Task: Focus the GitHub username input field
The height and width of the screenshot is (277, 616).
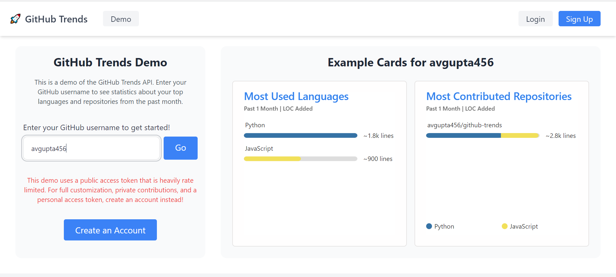Action: [91, 148]
